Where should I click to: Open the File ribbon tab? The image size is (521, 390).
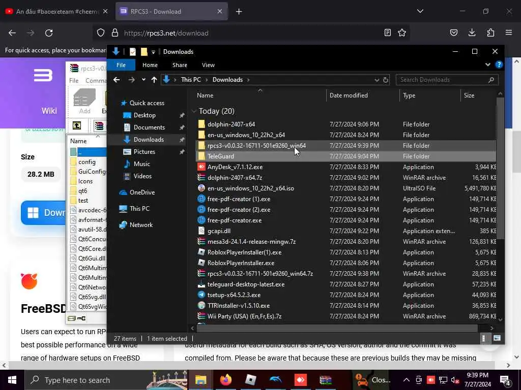click(x=121, y=65)
